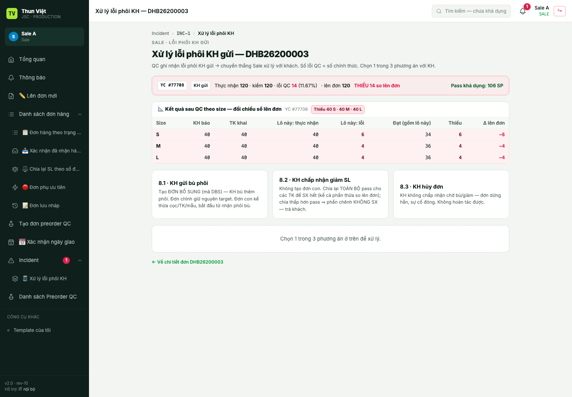Open Tổng quan via its home icon

(x=11, y=60)
